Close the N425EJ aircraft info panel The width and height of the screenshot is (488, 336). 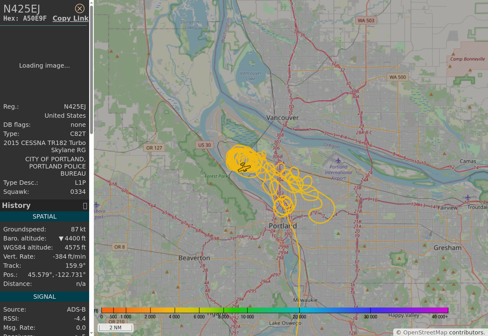click(x=80, y=8)
